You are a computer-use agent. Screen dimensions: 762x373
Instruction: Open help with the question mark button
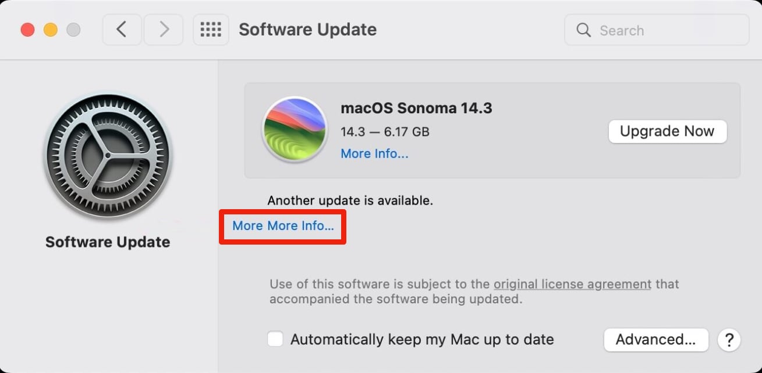point(729,340)
